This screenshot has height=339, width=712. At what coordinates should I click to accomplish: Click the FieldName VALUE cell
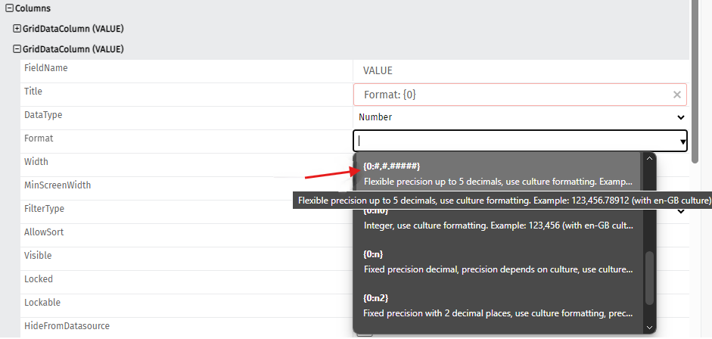[x=378, y=70]
